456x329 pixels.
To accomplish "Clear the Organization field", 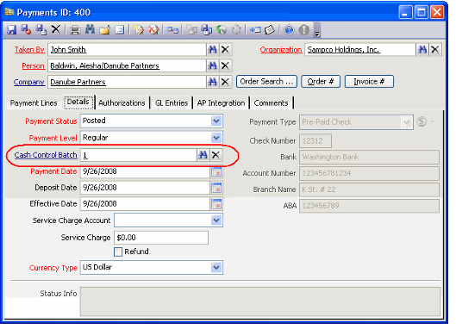I will point(435,50).
